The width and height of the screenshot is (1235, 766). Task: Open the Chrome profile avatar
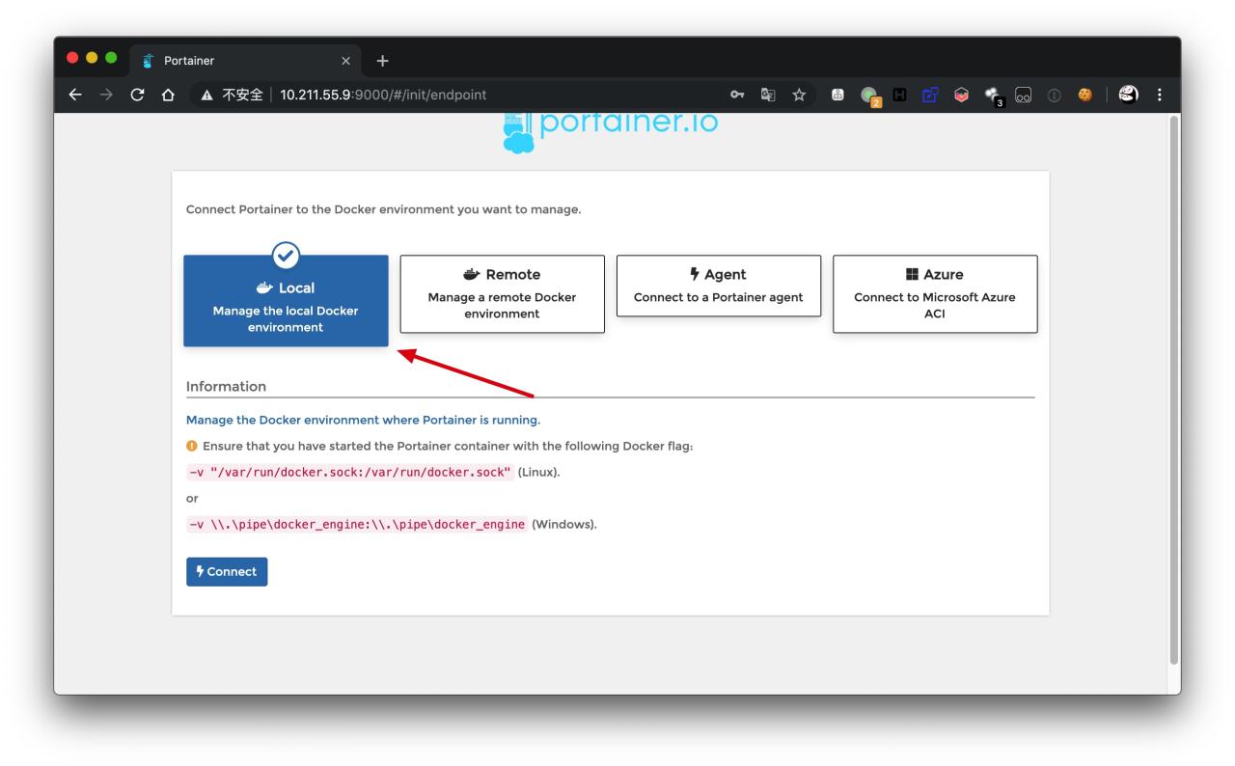(1128, 95)
